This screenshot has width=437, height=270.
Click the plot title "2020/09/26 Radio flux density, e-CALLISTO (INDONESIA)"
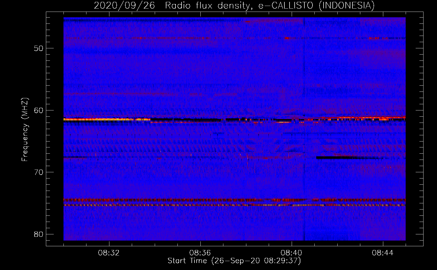coord(234,6)
